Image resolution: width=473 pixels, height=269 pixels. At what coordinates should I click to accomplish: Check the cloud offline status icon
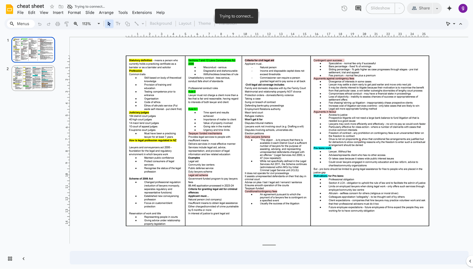pos(70,7)
